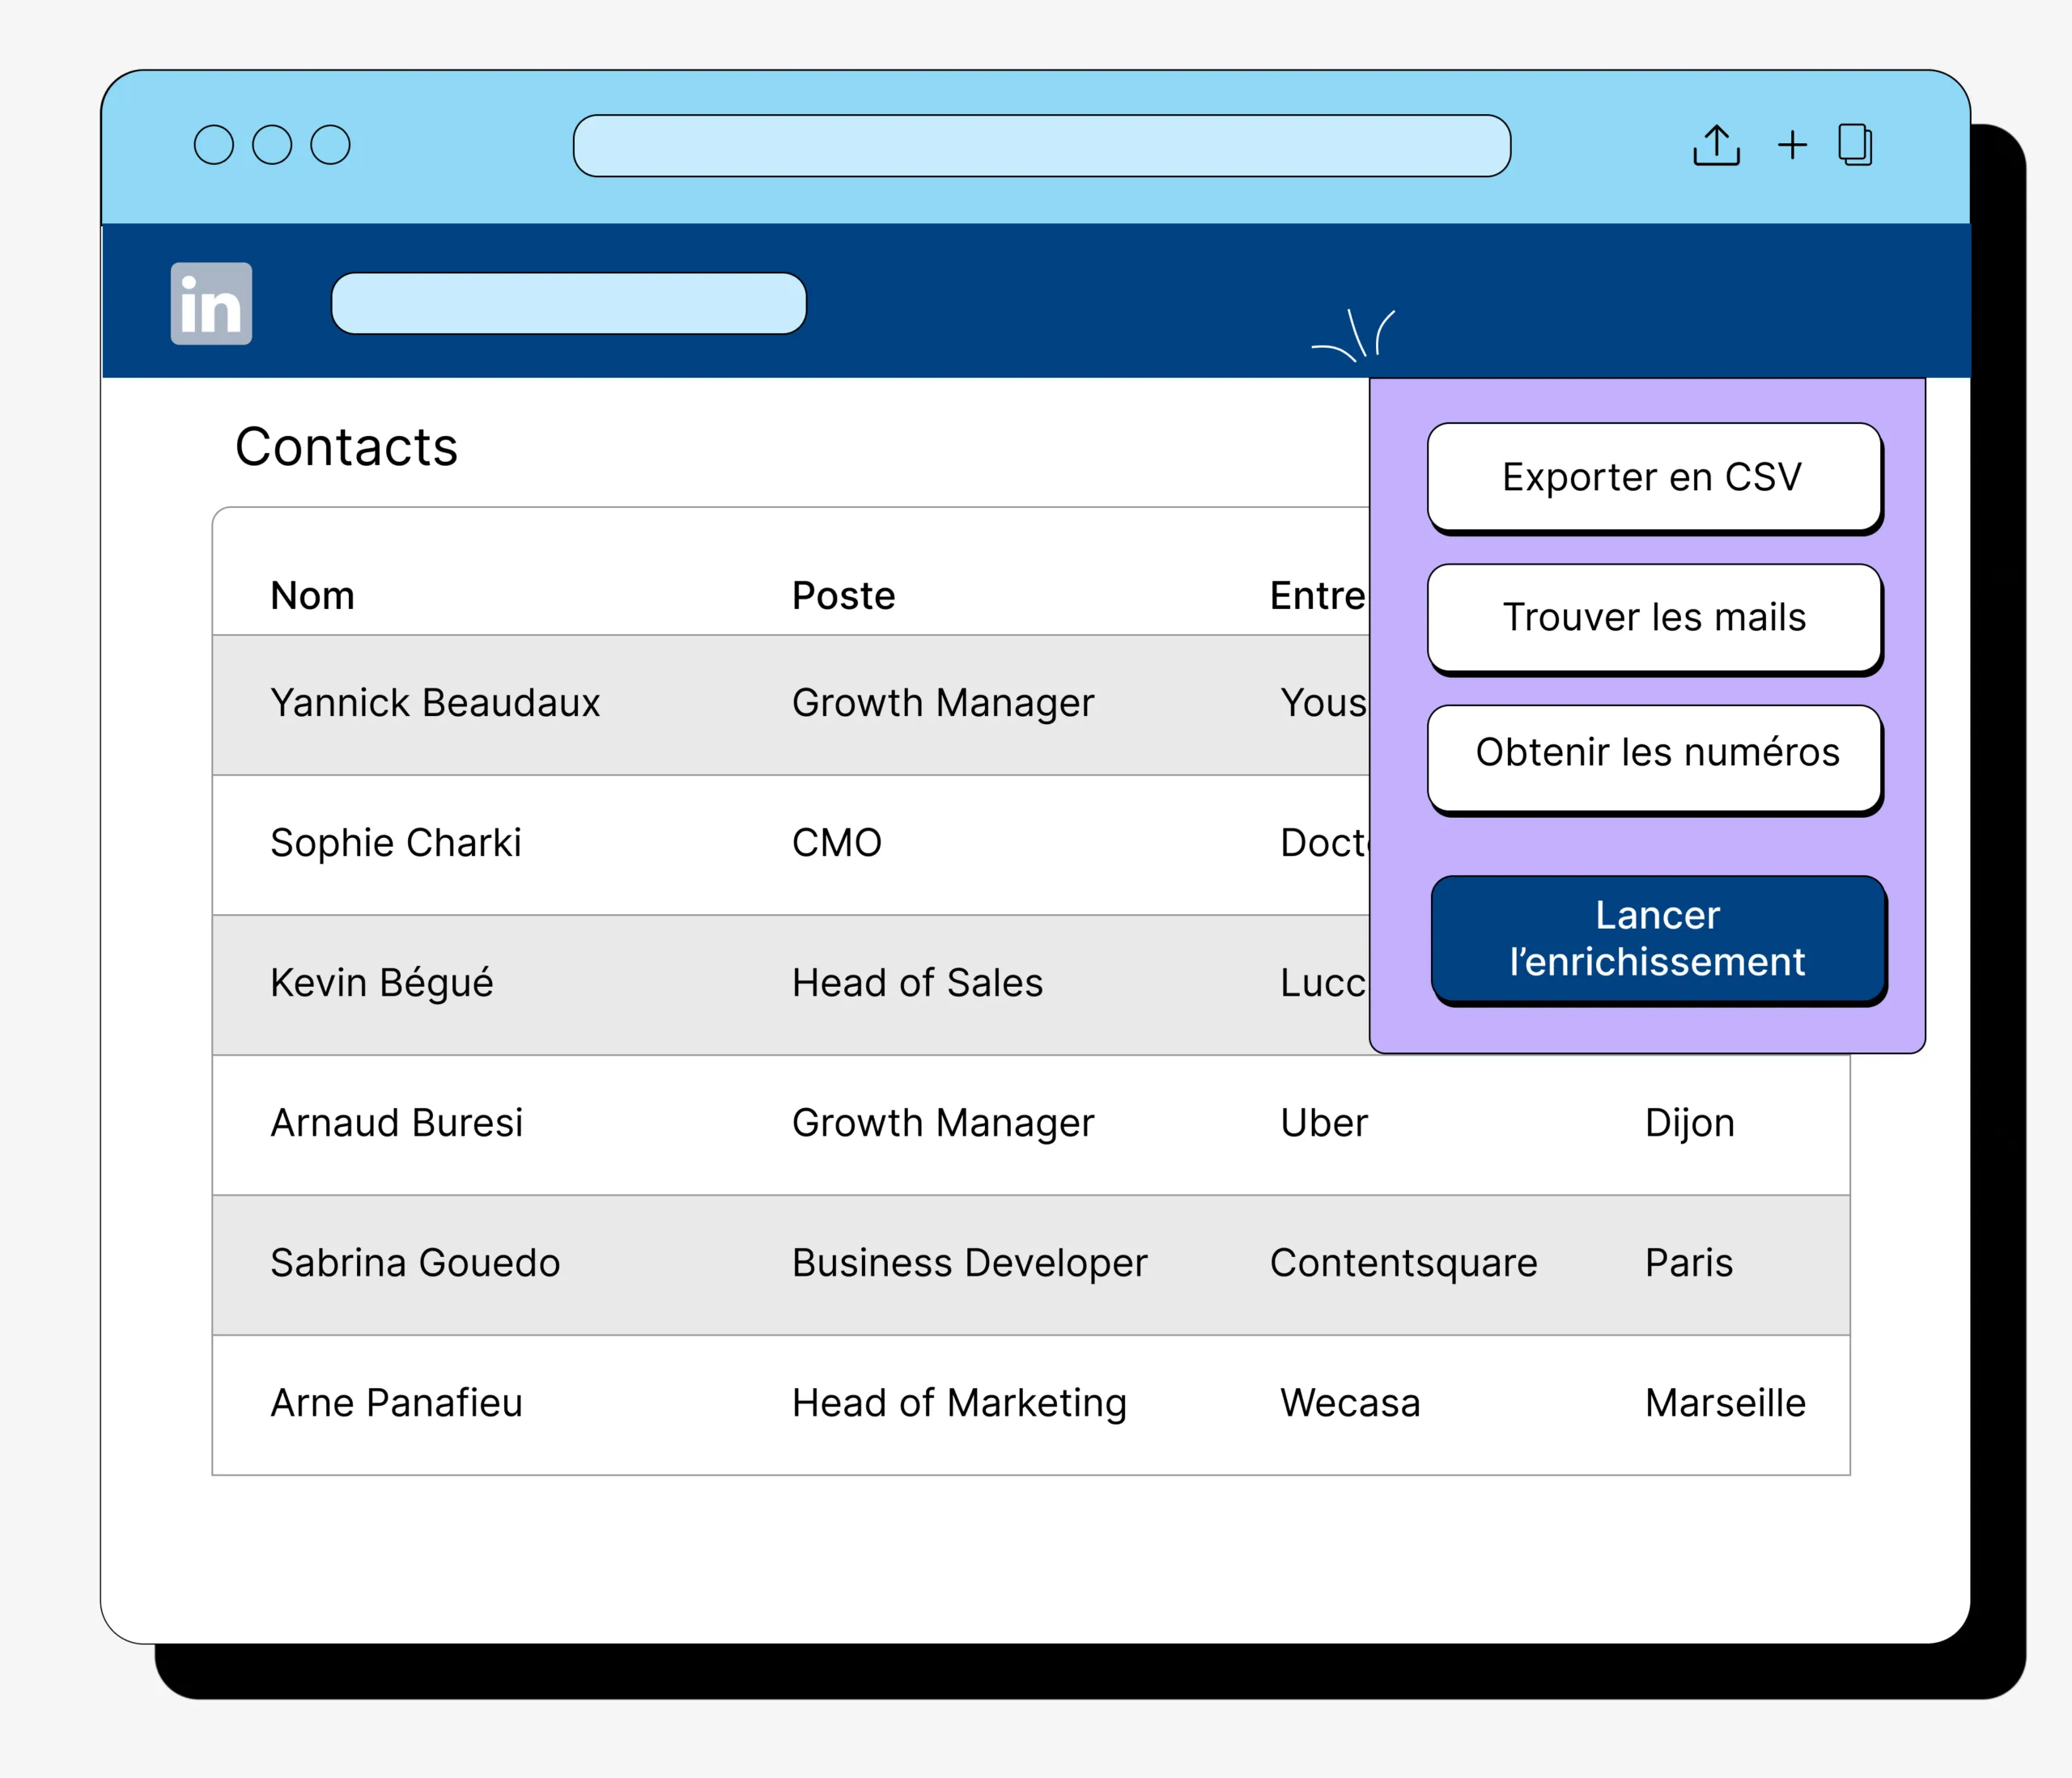This screenshot has width=2072, height=1778.
Task: Open a new tab with plus icon
Action: tap(1792, 145)
